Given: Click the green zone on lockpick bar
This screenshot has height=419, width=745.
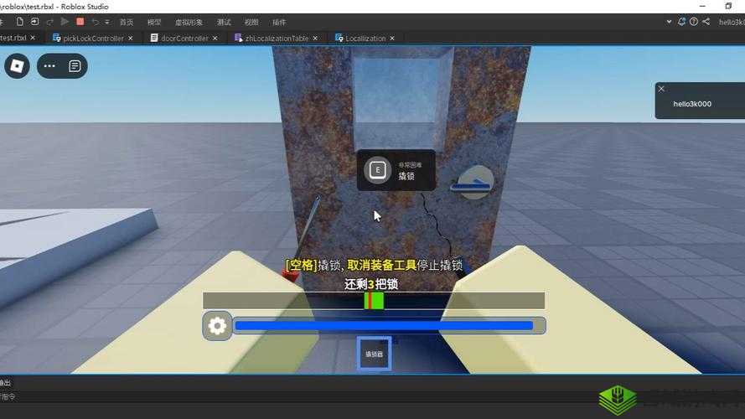Looking at the screenshot, I should [x=376, y=301].
